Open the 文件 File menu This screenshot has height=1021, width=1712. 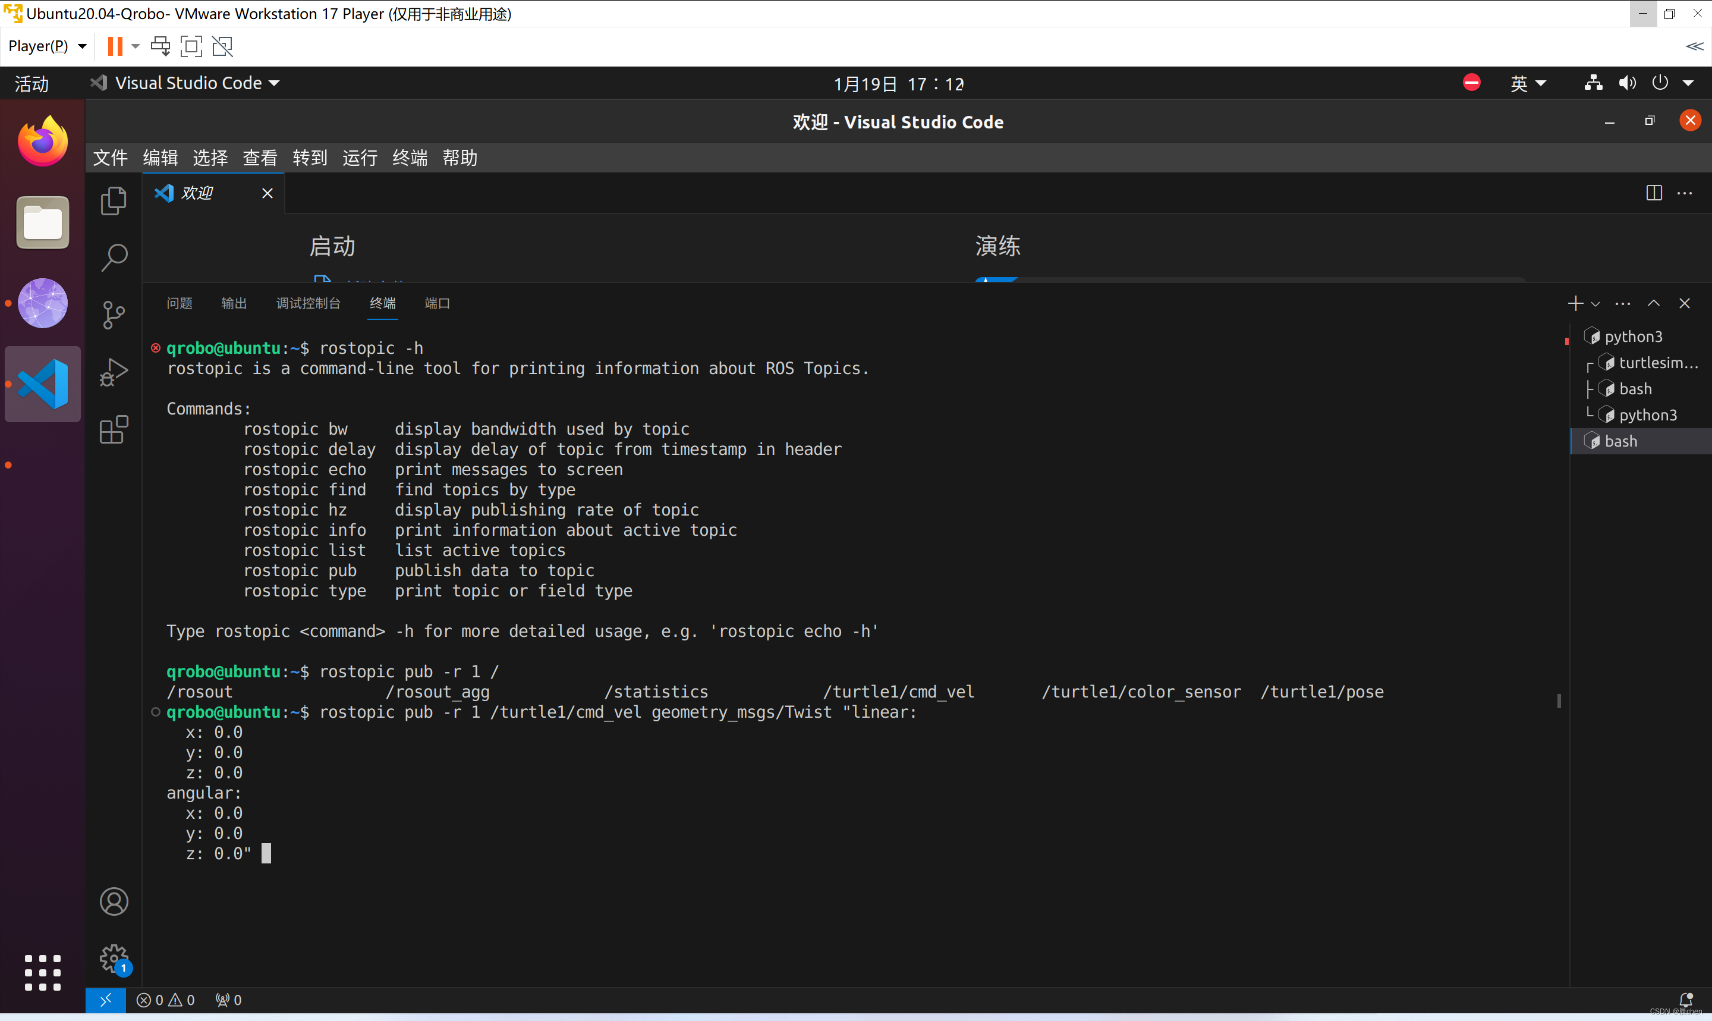pos(110,158)
